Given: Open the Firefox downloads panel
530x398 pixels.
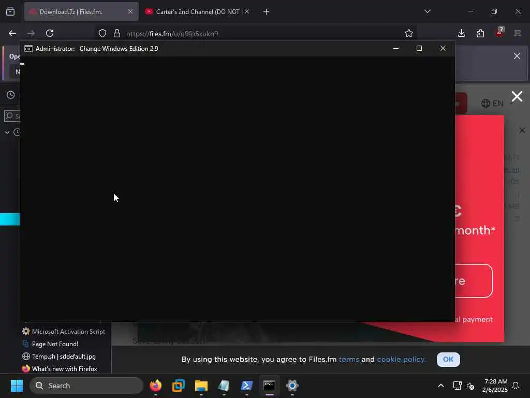Looking at the screenshot, I should point(461,33).
